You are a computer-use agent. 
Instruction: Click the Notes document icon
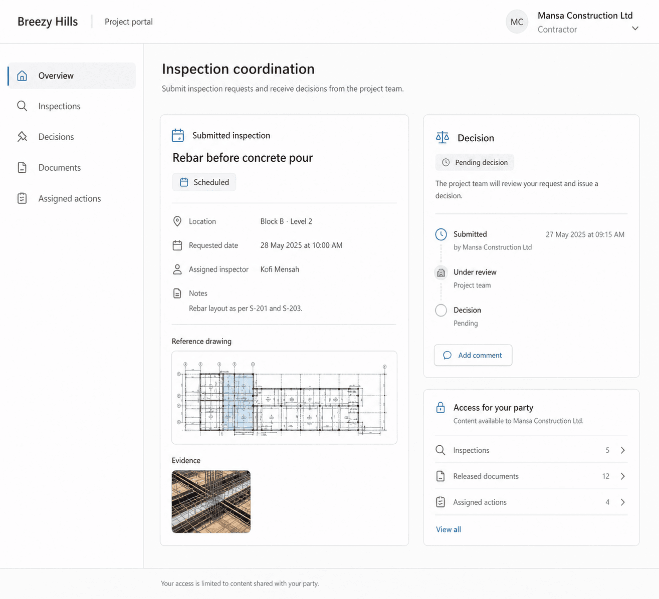pos(177,293)
